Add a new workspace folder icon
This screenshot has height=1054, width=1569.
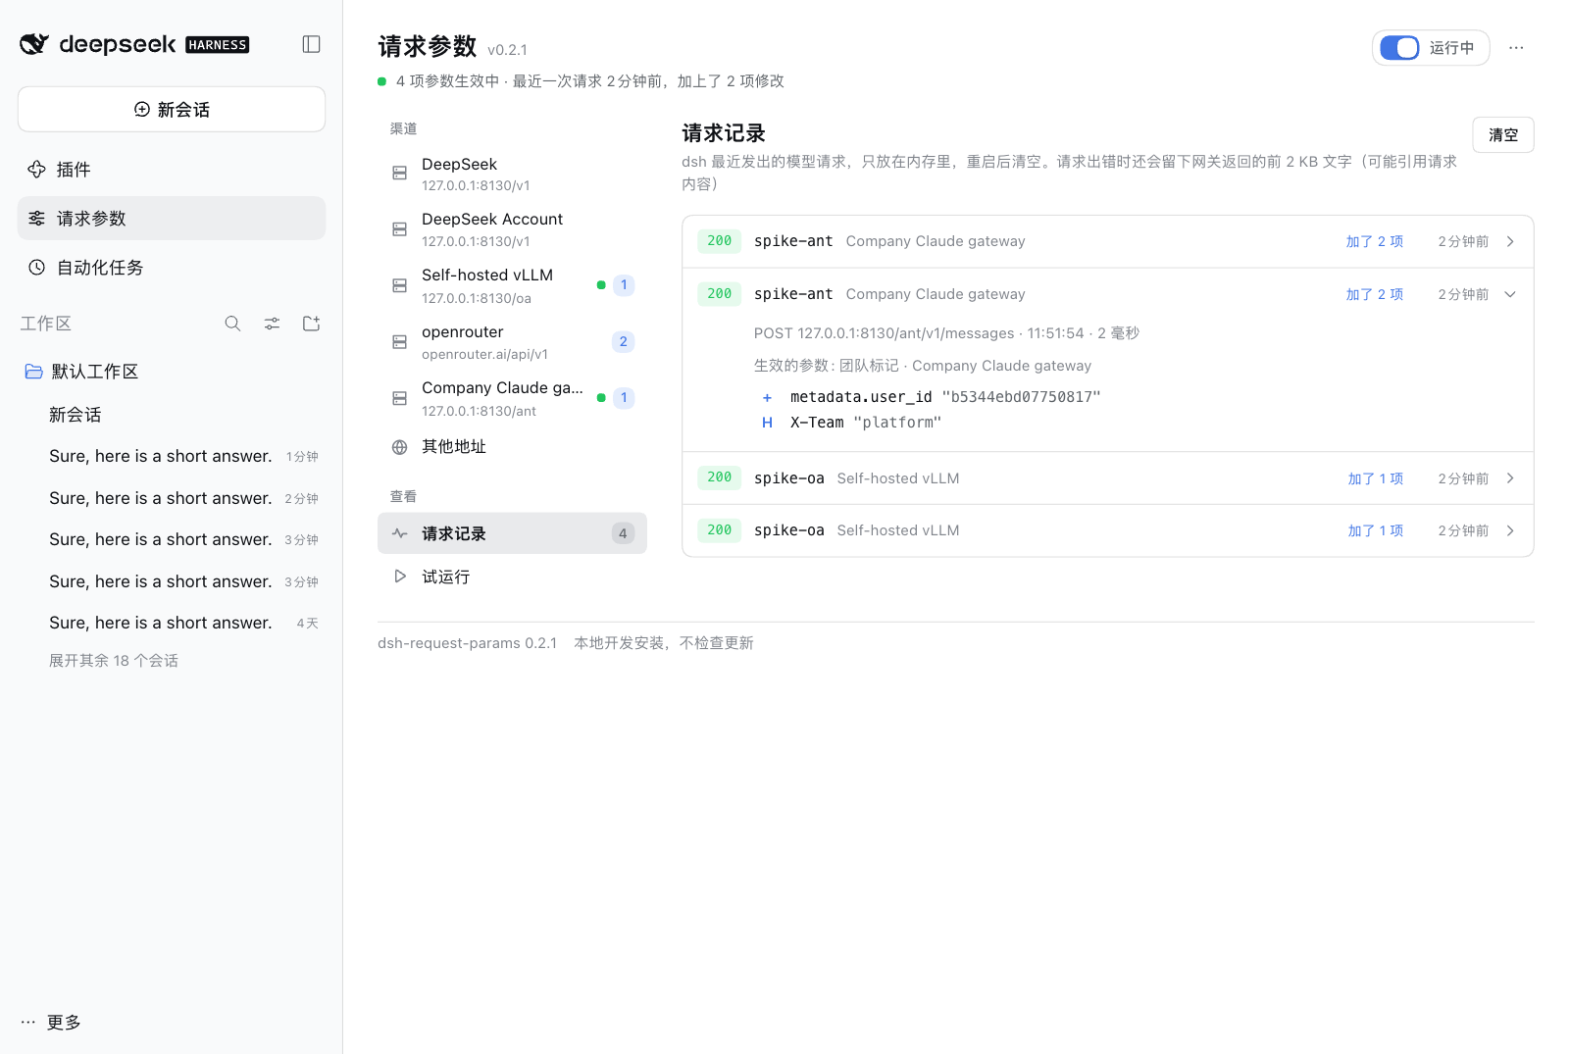click(311, 324)
